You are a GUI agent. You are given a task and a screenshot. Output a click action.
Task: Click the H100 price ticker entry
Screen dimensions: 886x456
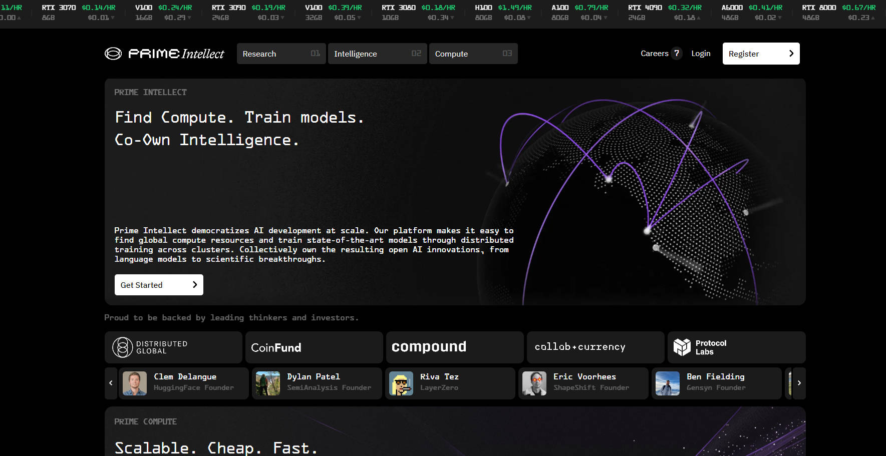tap(504, 13)
